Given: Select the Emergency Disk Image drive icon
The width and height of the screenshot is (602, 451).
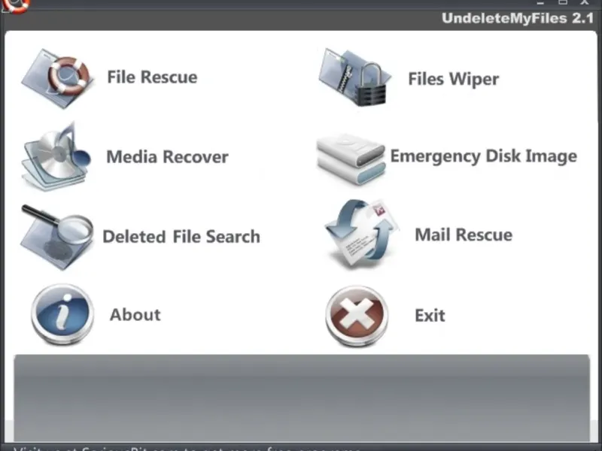Looking at the screenshot, I should 351,159.
